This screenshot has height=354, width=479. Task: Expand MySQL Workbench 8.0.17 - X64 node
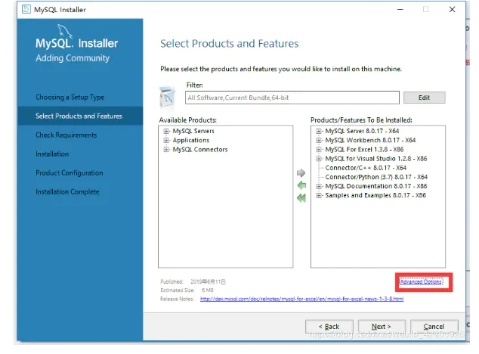coord(319,140)
